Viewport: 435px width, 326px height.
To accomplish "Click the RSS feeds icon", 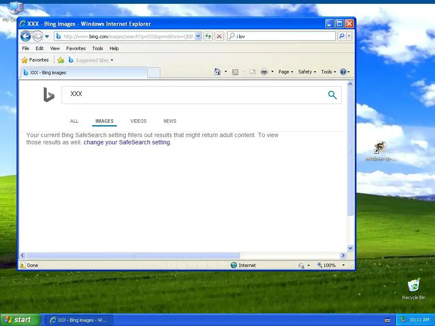I will 235,72.
